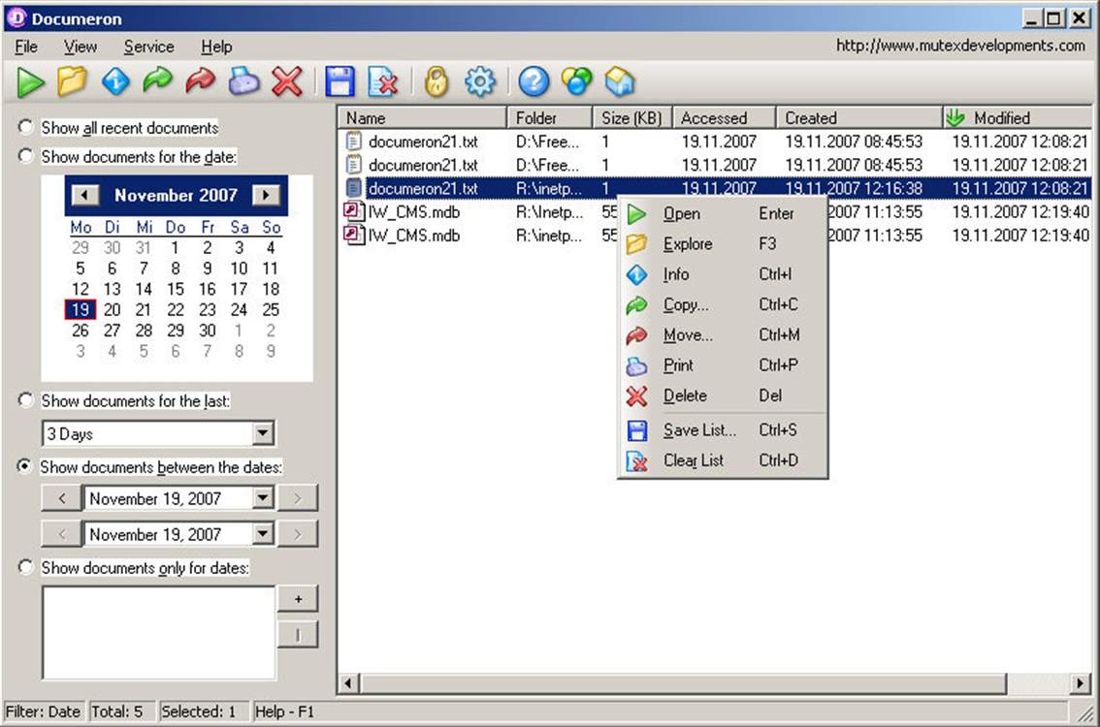Click the blue question mark Help icon
This screenshot has height=727, width=1100.
534,82
